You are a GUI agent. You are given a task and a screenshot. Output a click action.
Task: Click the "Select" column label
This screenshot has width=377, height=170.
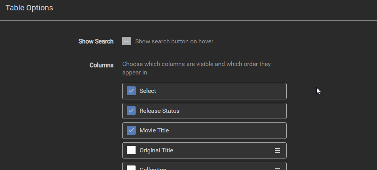coord(148,91)
